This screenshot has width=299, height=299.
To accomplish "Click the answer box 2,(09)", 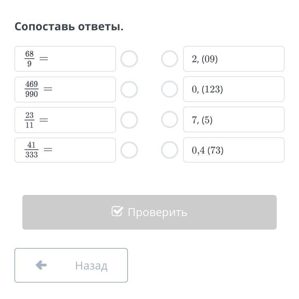I will [234, 59].
